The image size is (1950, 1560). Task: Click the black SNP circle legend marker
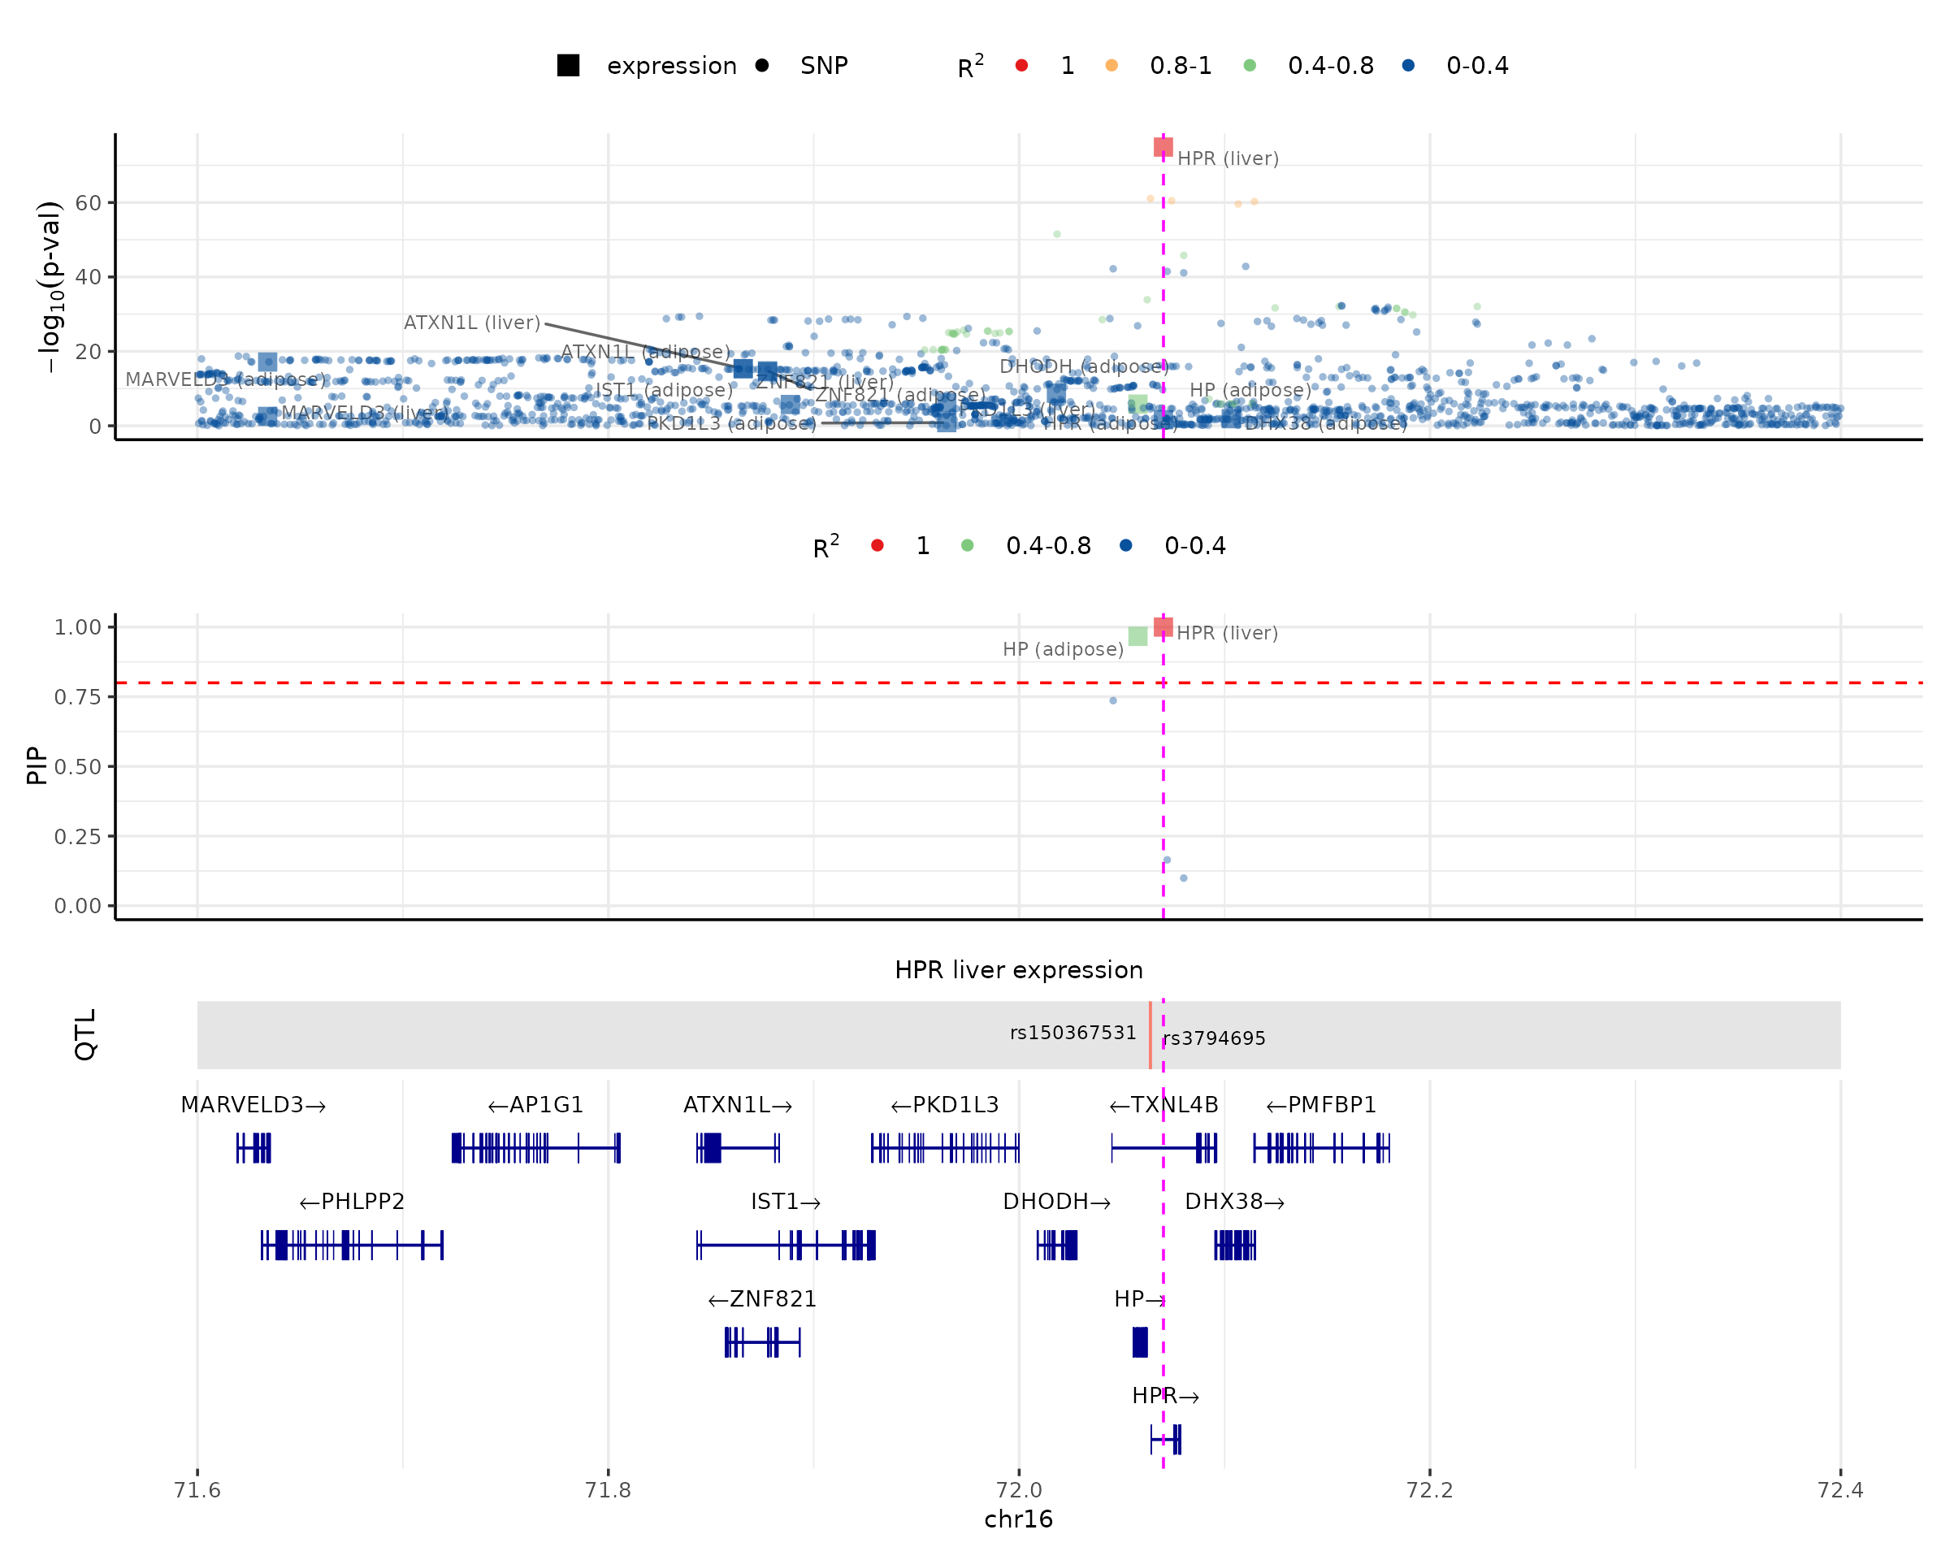pyautogui.click(x=761, y=65)
